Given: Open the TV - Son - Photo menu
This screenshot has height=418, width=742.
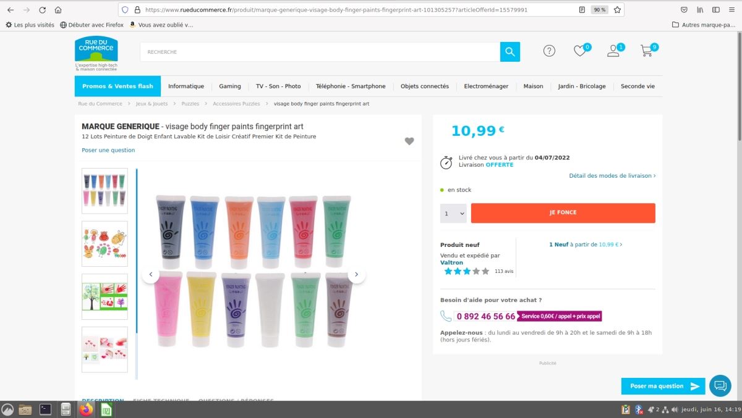Looking at the screenshot, I should pos(278,86).
